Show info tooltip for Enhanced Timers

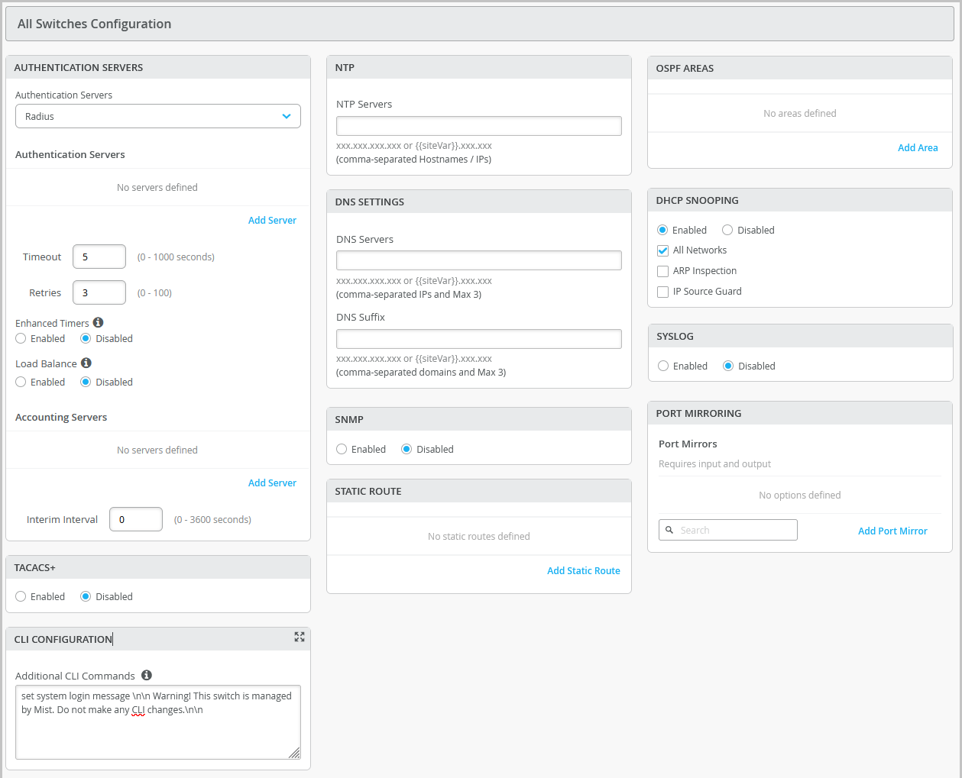coord(99,323)
